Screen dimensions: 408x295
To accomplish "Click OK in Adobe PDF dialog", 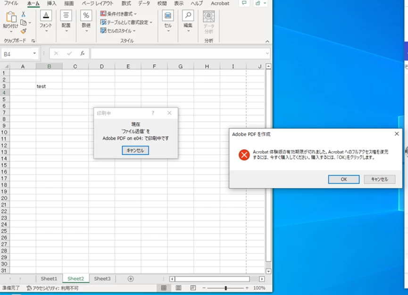I will point(344,179).
